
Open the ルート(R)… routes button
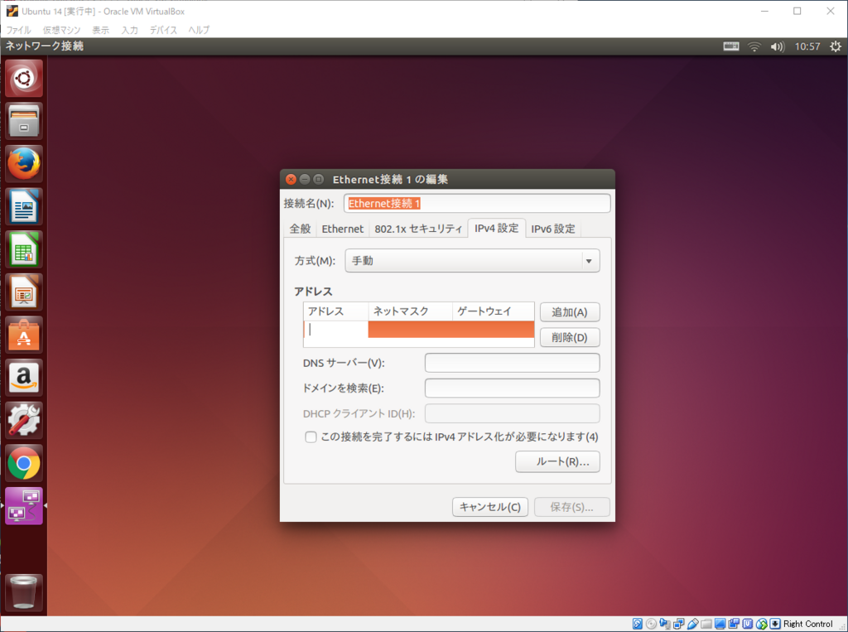tap(557, 461)
